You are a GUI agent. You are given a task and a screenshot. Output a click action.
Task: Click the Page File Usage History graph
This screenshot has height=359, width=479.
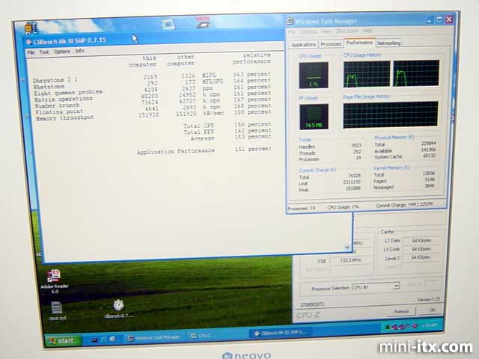click(391, 114)
